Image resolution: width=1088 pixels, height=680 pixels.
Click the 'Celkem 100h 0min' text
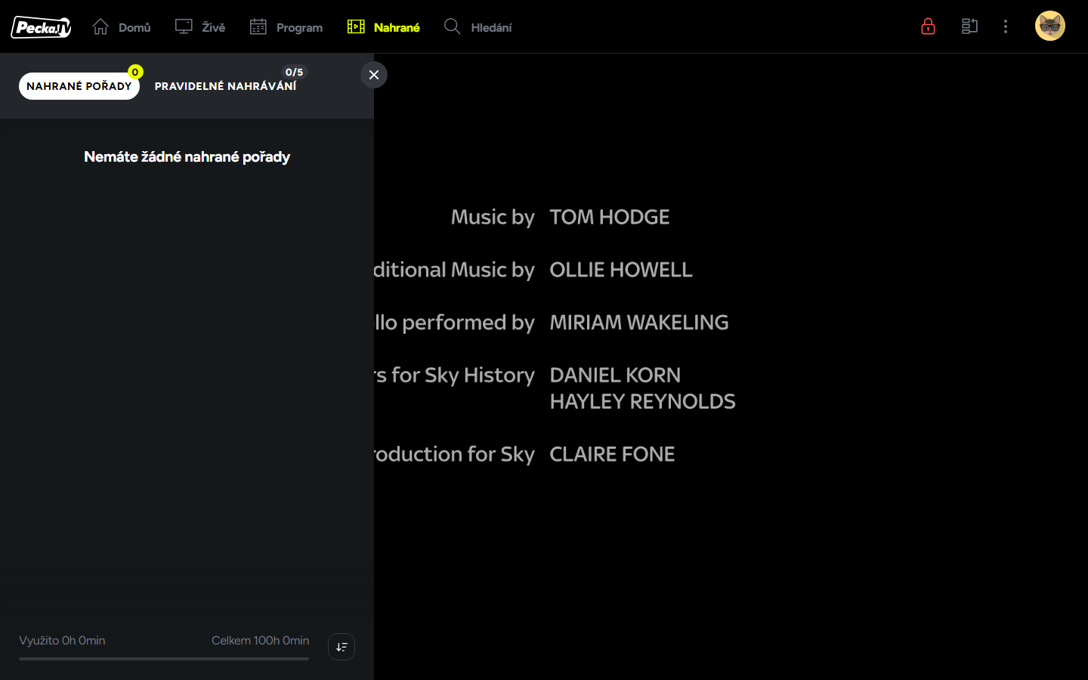pyautogui.click(x=261, y=641)
